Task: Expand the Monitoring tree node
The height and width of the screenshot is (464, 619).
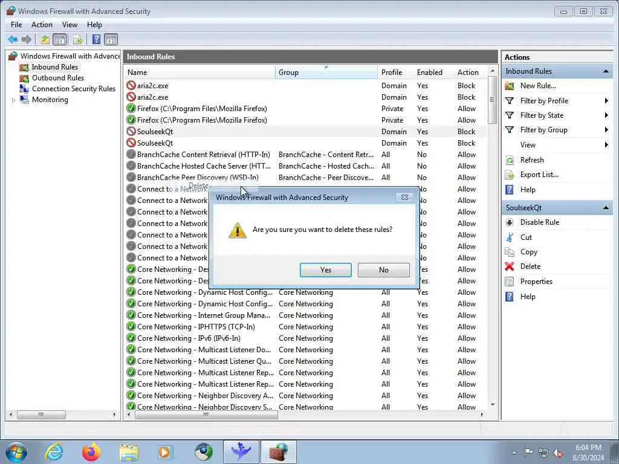Action: click(x=13, y=100)
